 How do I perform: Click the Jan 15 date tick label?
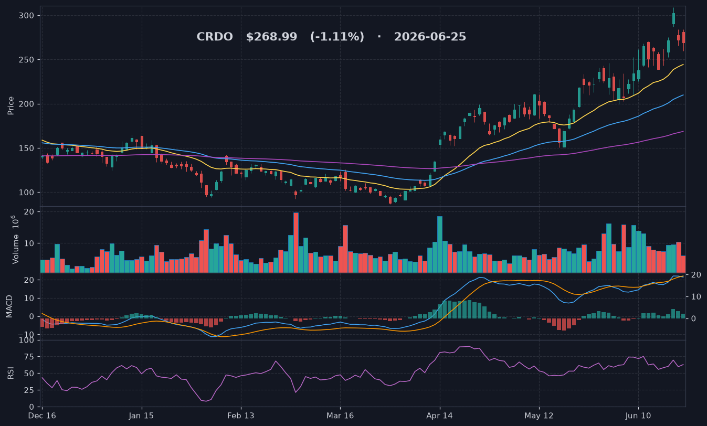tap(142, 415)
